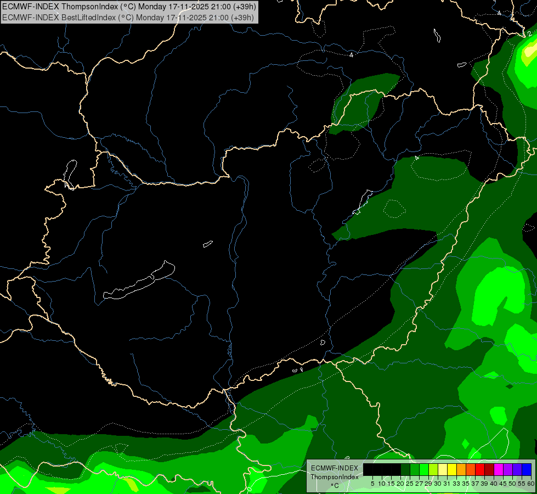Click the legend scale value 33
Image resolution: width=537 pixels, height=494 pixels.
456,484
